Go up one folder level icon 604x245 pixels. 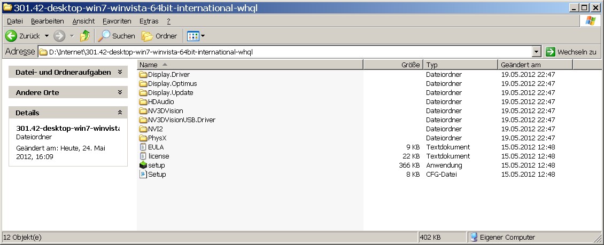click(85, 36)
